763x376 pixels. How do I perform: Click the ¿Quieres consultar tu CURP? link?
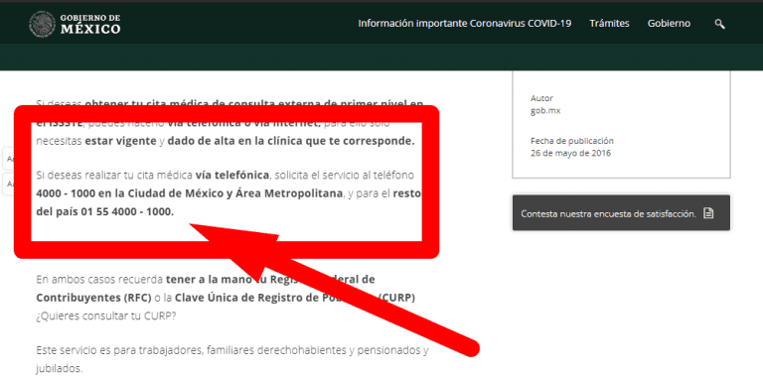(106, 315)
